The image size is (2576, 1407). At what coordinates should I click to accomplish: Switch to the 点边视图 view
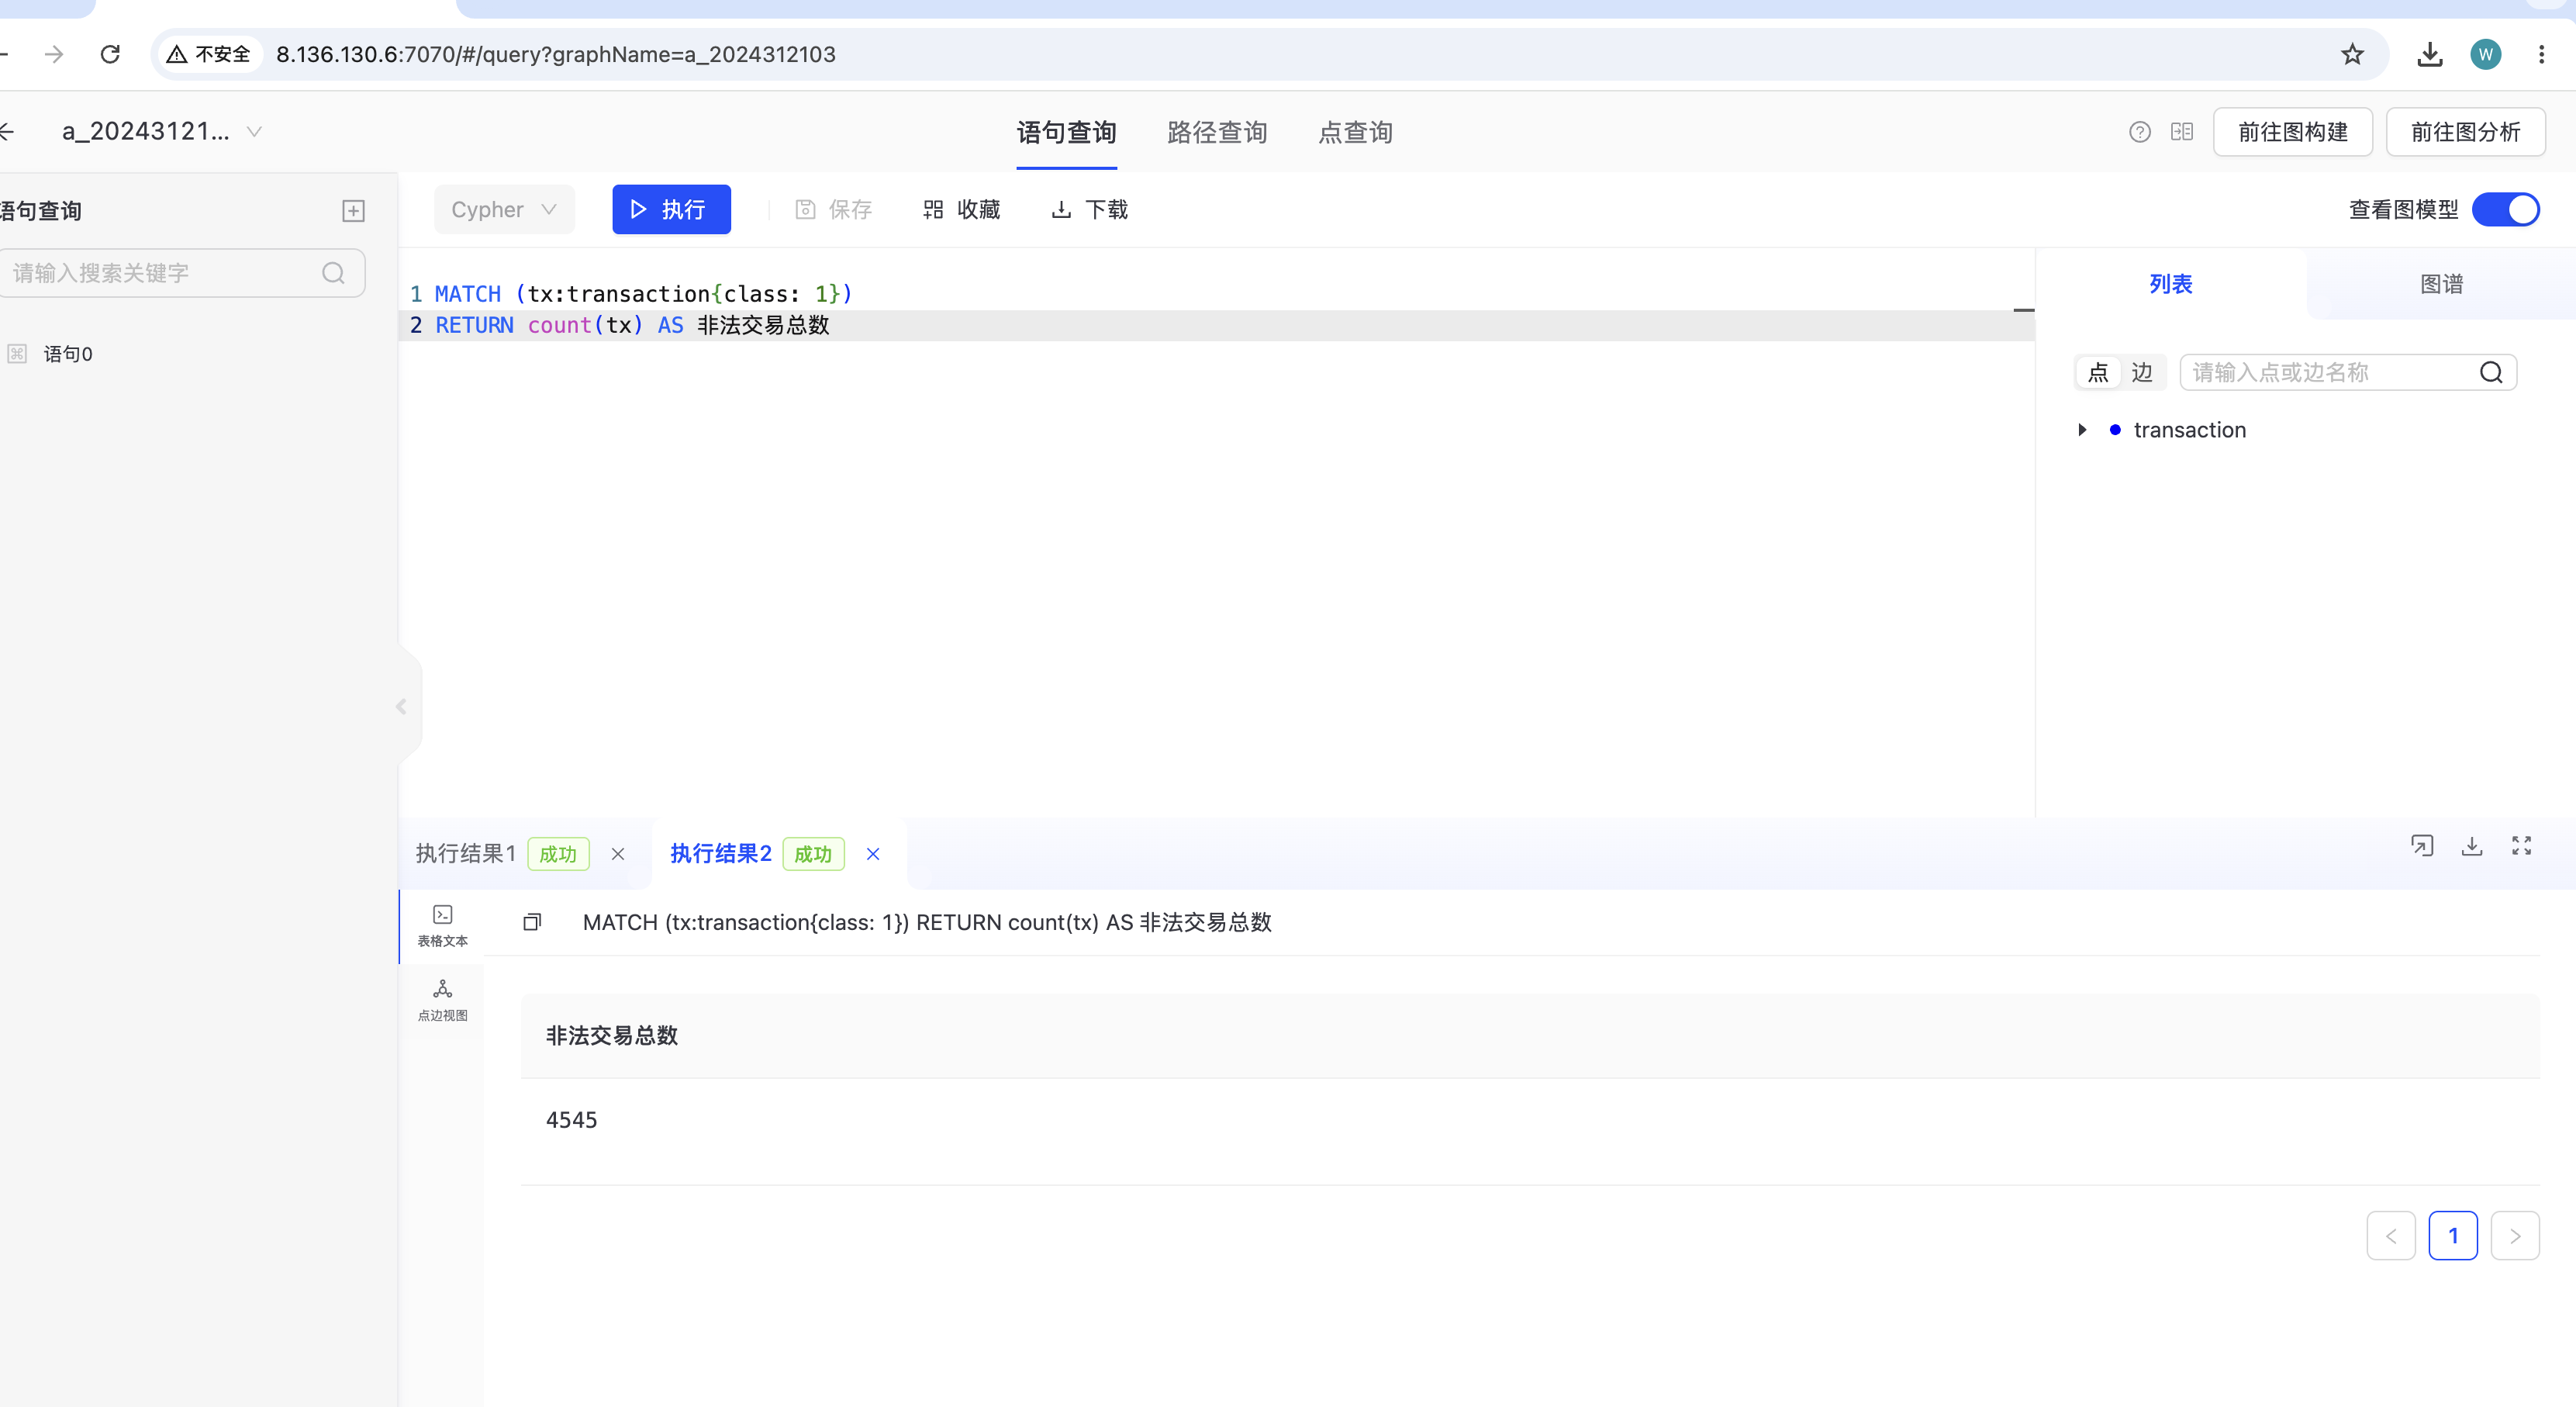(442, 1001)
